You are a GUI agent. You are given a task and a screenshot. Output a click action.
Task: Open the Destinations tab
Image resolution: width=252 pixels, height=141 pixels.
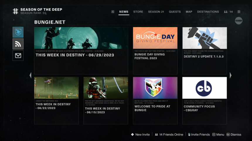pyautogui.click(x=208, y=12)
